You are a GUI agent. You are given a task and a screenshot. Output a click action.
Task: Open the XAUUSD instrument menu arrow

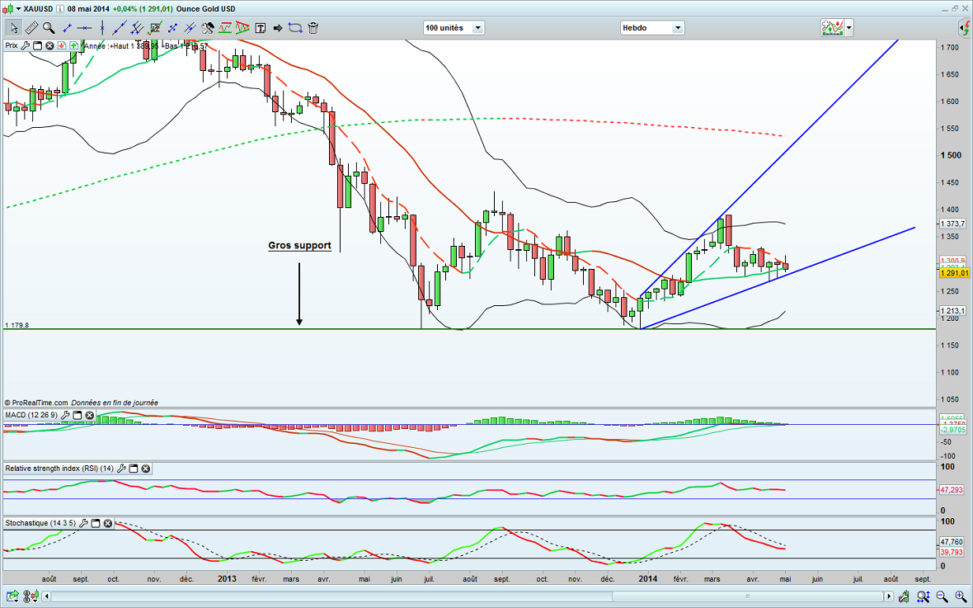click(x=18, y=8)
